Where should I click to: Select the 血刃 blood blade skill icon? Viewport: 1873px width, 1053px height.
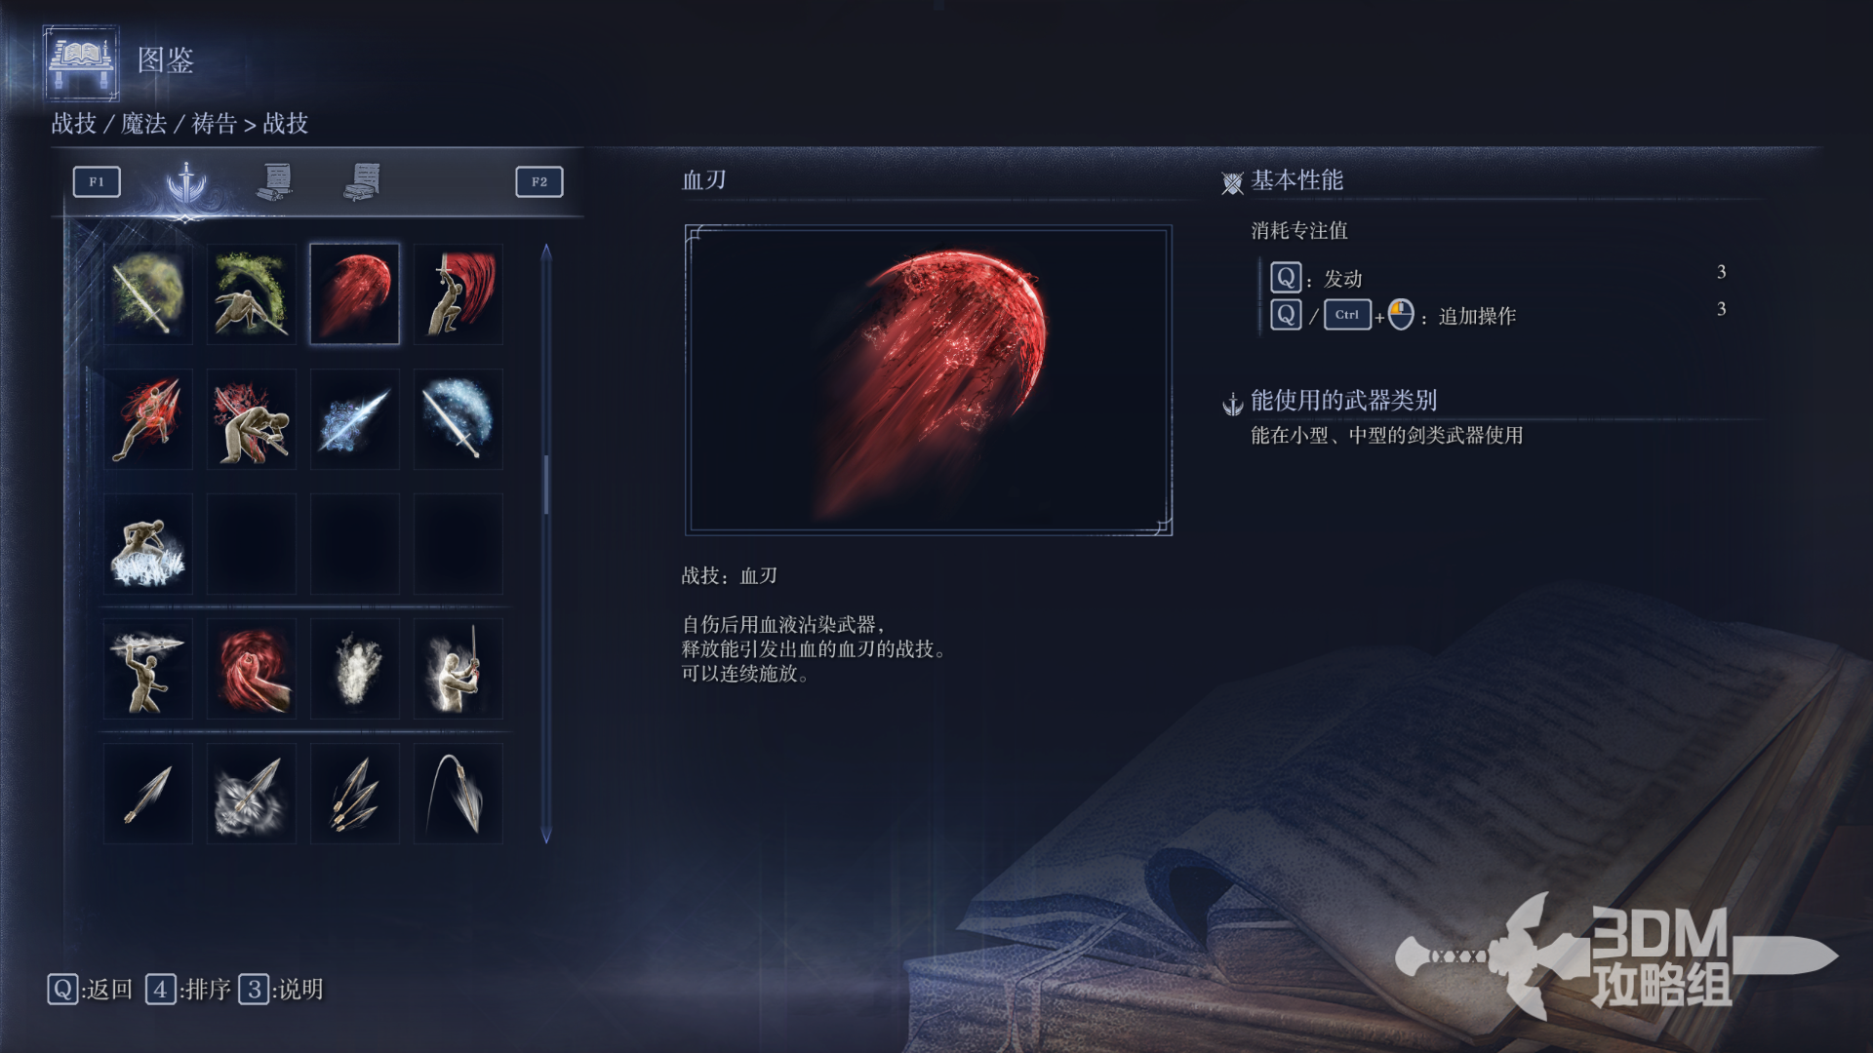(354, 293)
